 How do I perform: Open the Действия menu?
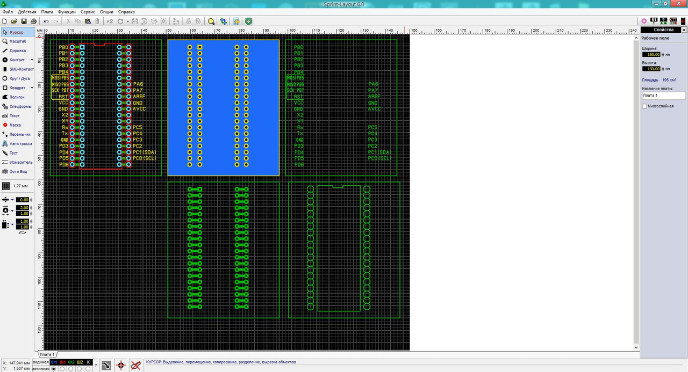click(x=27, y=11)
